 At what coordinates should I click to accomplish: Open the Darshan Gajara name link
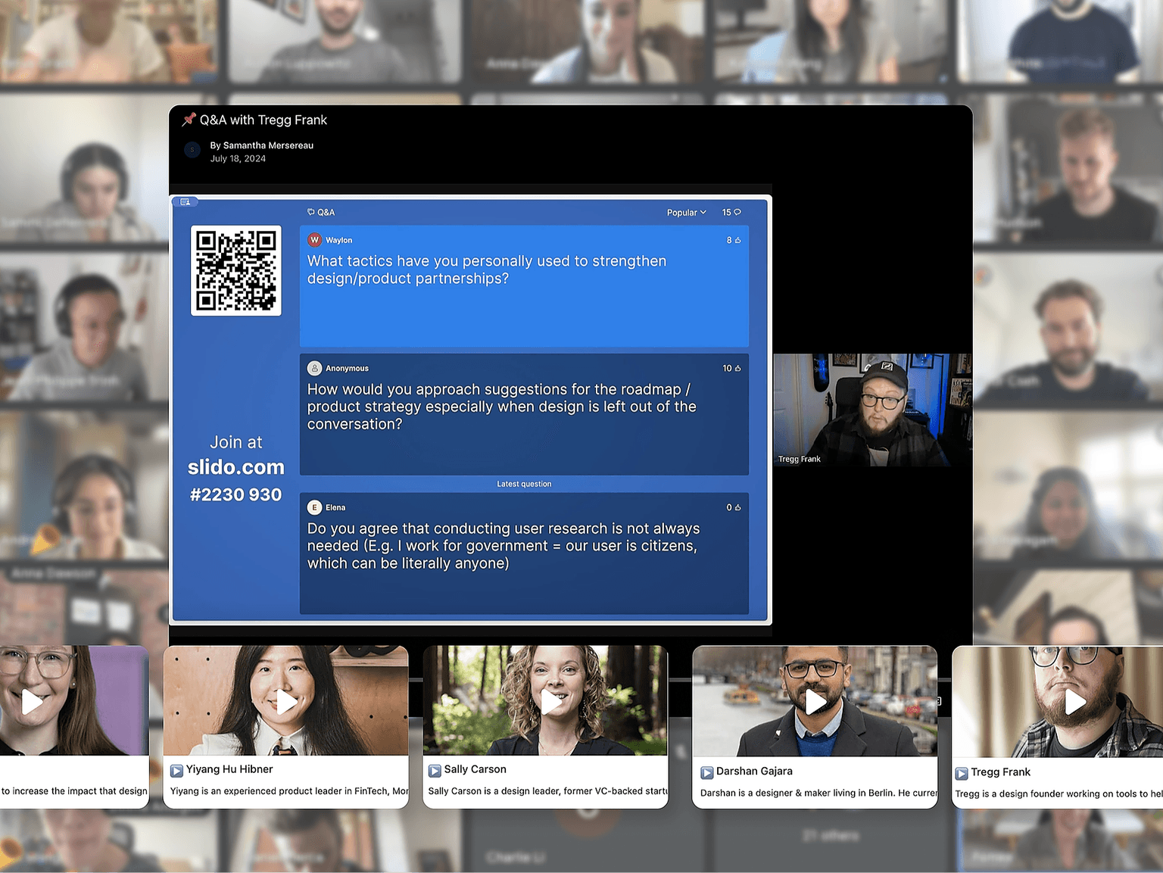tap(754, 772)
